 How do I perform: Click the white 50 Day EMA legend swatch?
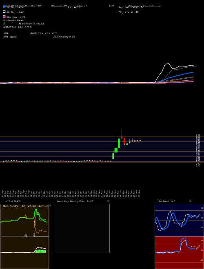4,11
